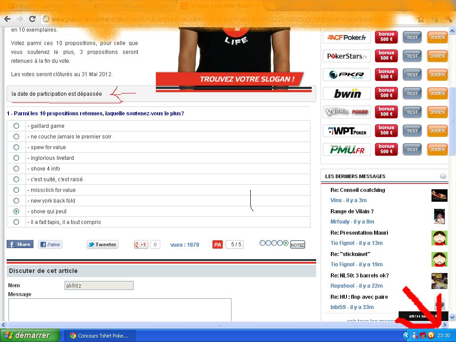The height and width of the screenshot is (342, 456).
Task: Click the red PA badge
Action: (217, 244)
